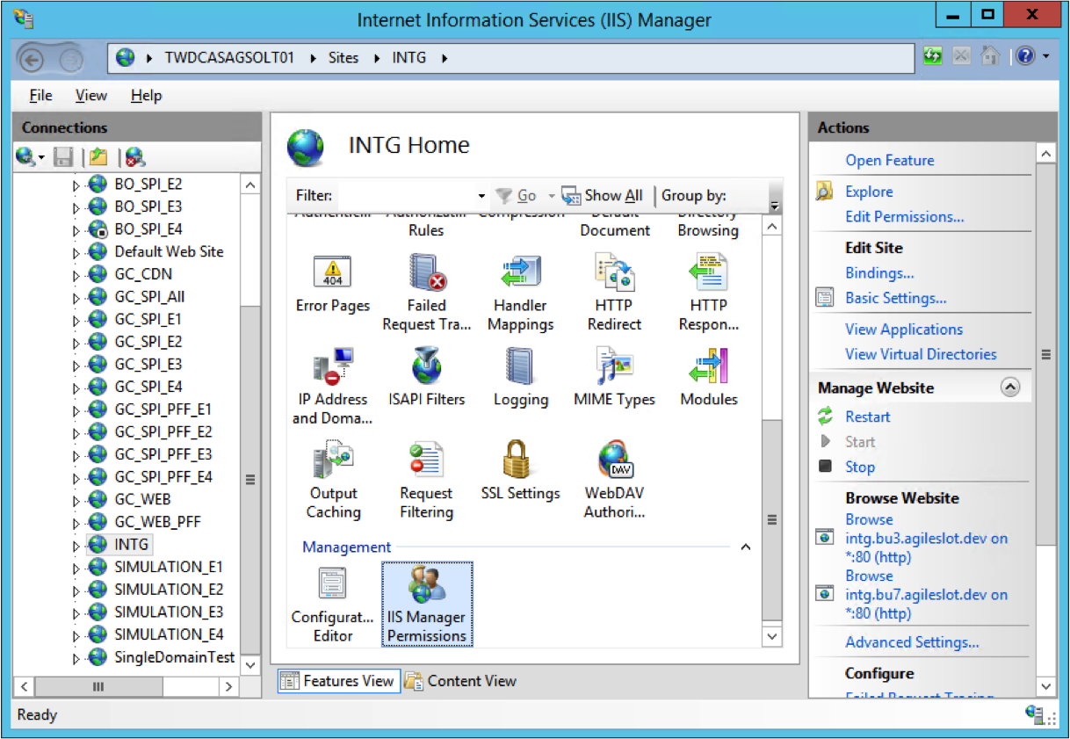
Task: Open the Help dropdown arrow in address bar
Action: click(x=1046, y=57)
